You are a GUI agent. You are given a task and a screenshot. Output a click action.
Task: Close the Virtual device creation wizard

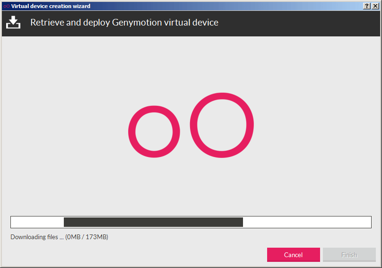tap(375, 6)
